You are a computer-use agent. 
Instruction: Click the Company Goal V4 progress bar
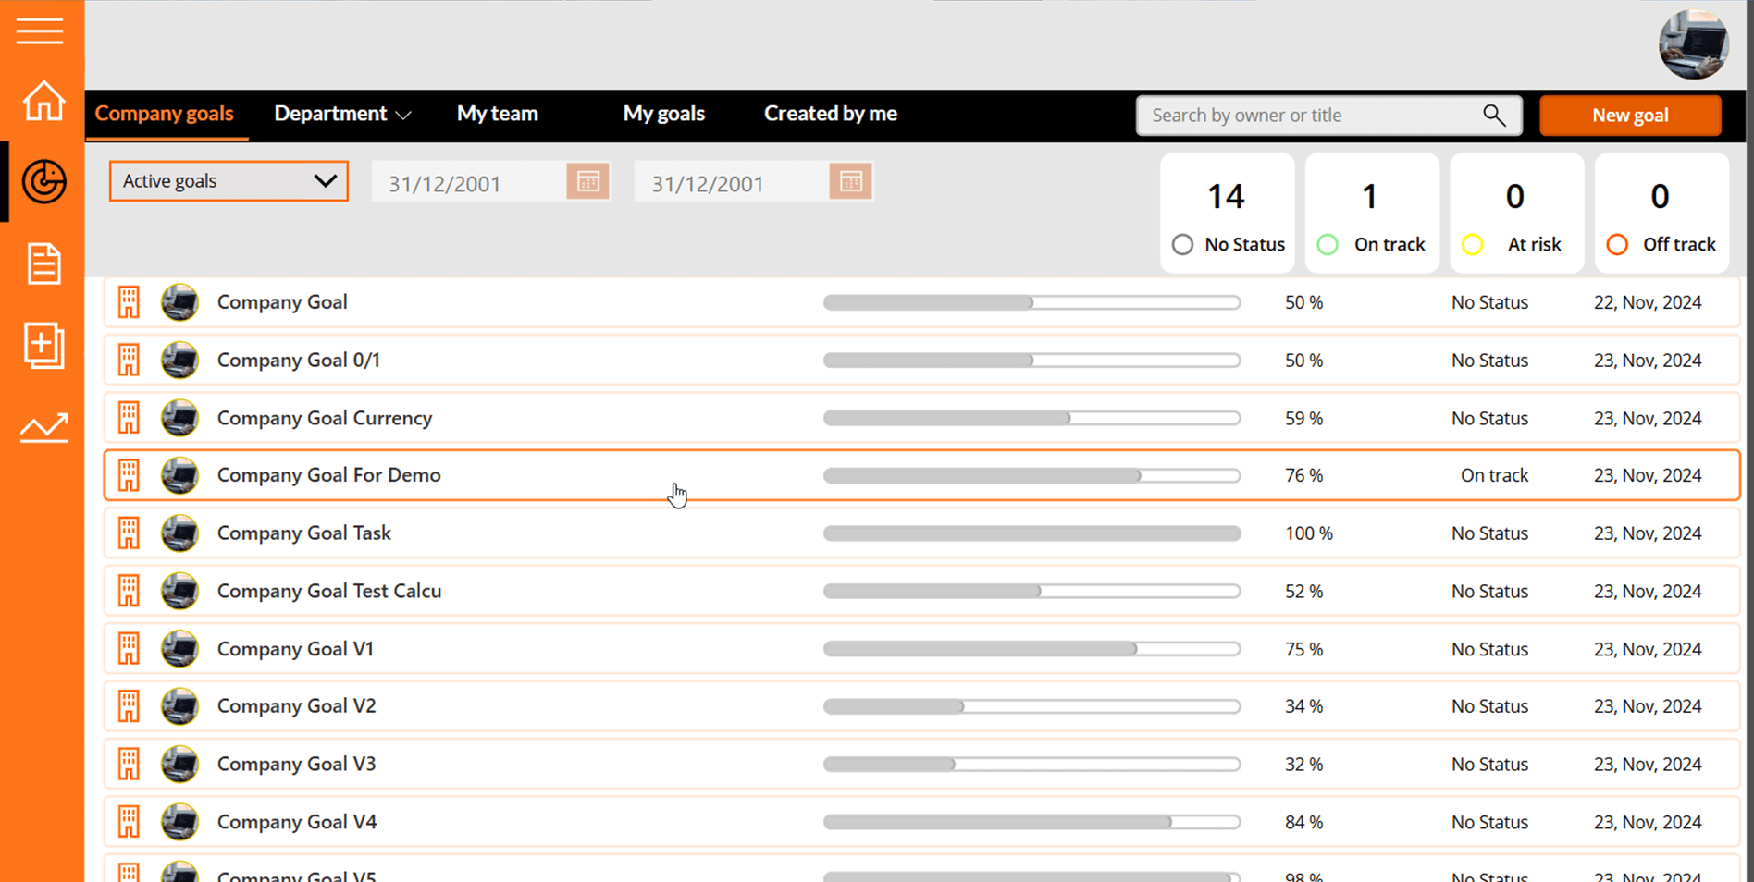point(1031,822)
